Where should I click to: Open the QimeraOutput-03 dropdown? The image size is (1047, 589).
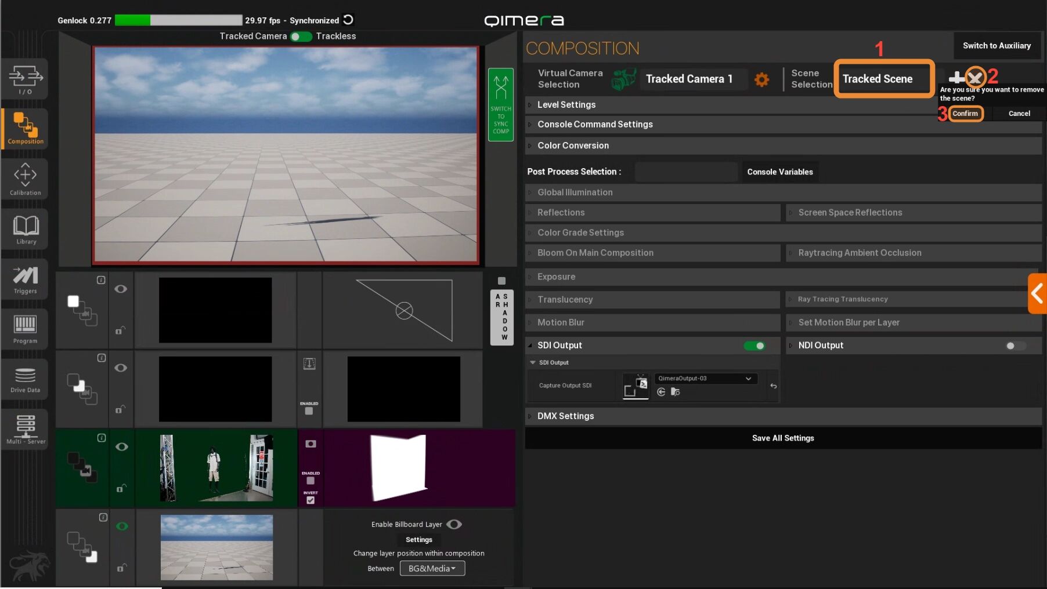[x=705, y=379]
